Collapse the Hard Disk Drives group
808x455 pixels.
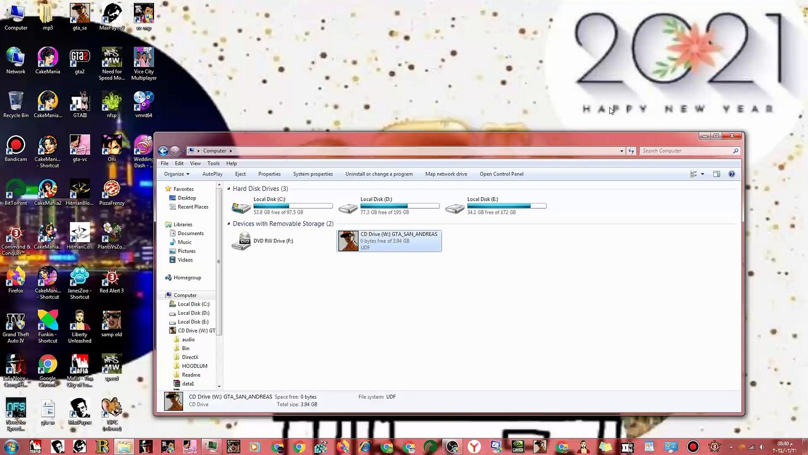[229, 189]
